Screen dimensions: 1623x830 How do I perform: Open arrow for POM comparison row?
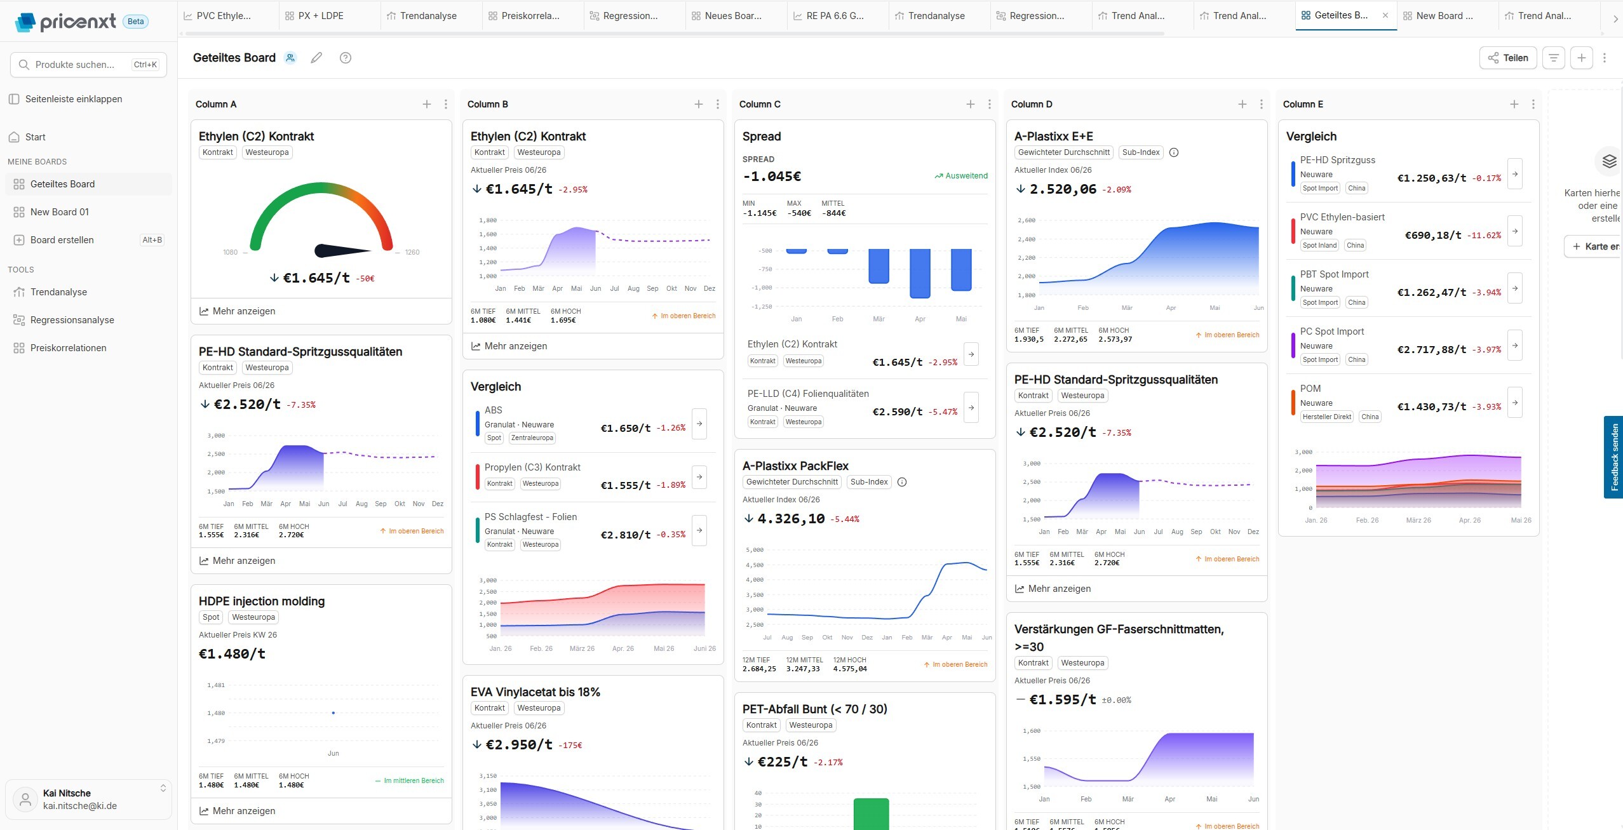coord(1515,403)
